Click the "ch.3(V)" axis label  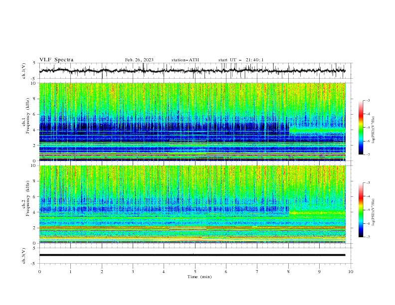coord(24,256)
